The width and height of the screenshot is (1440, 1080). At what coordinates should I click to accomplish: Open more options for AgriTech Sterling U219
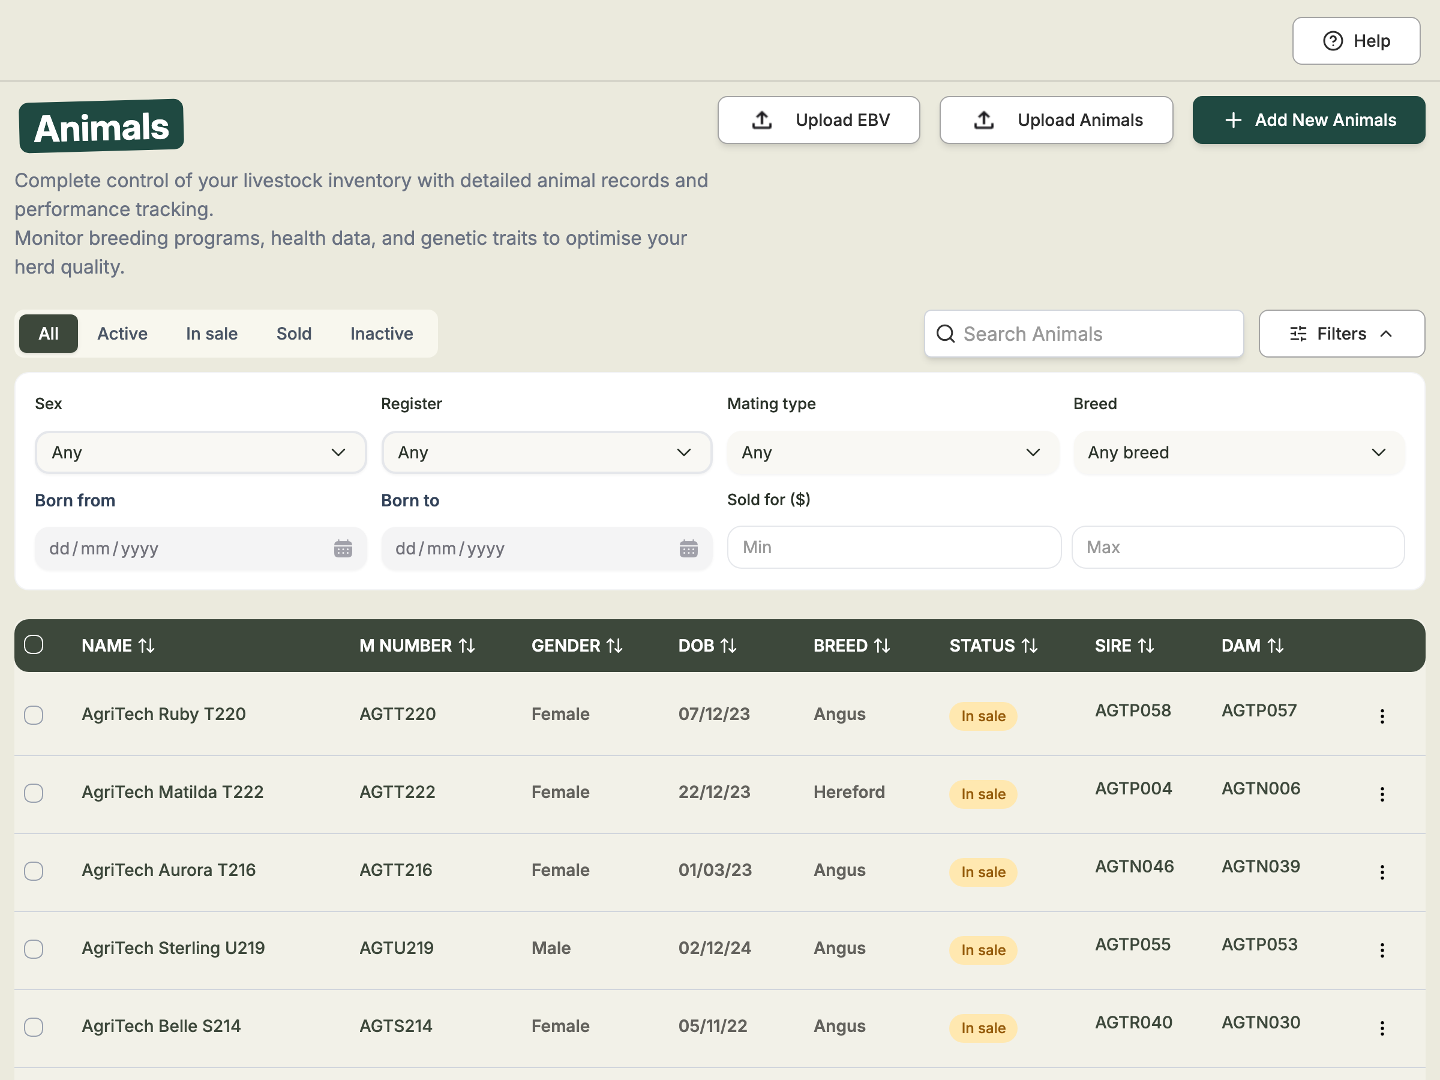coord(1382,950)
